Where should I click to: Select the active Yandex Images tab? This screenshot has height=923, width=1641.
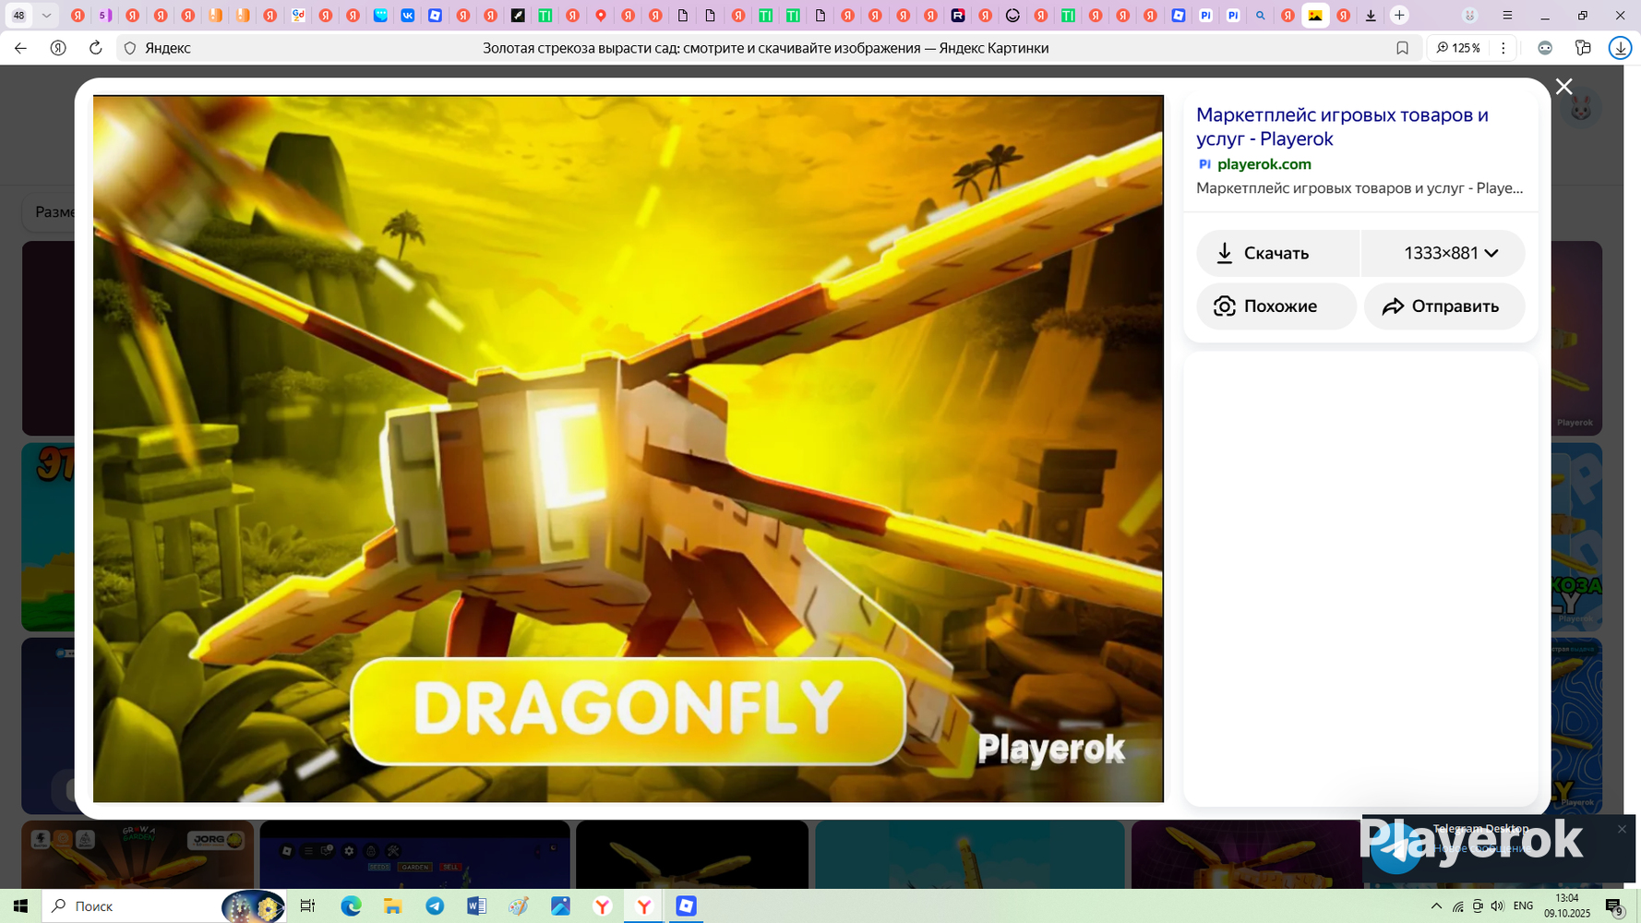1315,16
